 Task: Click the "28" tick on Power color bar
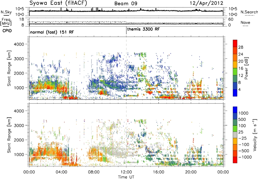pyautogui.click(x=241, y=47)
